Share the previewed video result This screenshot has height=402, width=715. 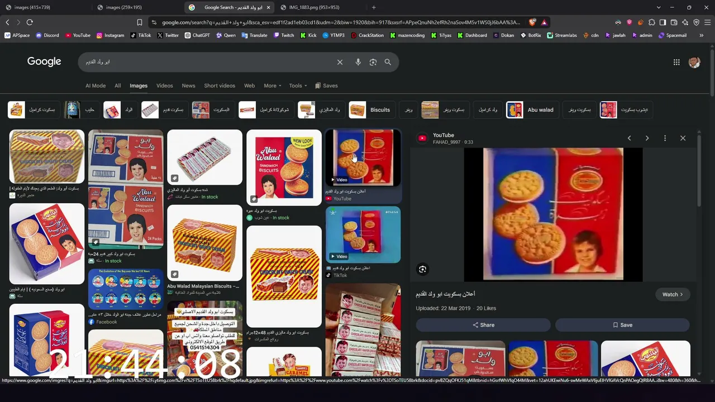coord(483,325)
